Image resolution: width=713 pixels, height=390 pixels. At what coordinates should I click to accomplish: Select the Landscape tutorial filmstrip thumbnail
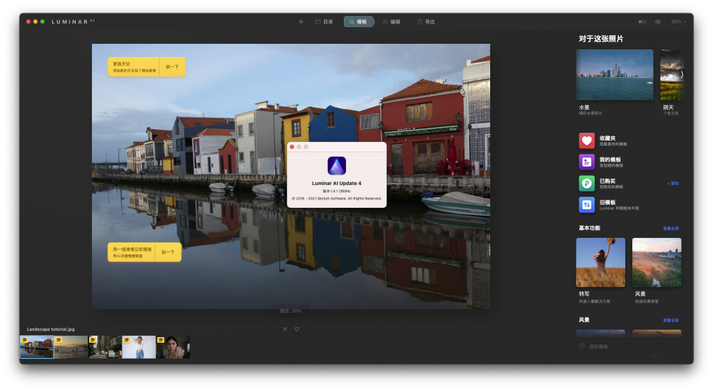pyautogui.click(x=37, y=348)
